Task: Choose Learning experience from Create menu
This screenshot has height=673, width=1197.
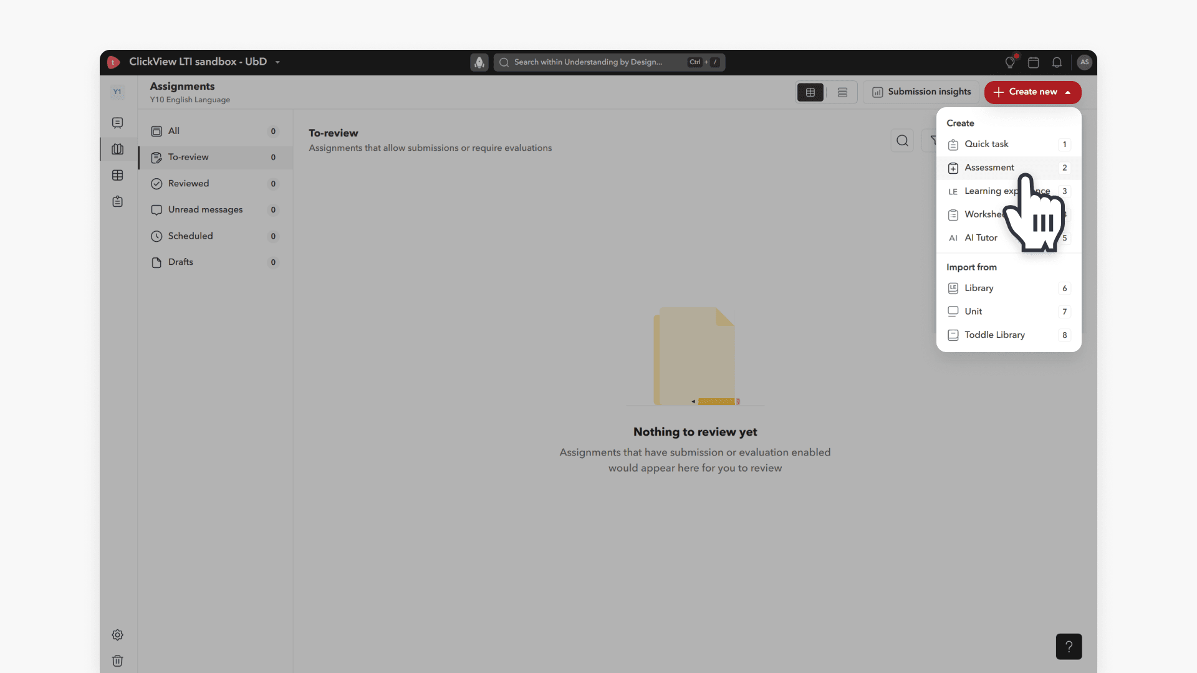Action: pos(1009,191)
